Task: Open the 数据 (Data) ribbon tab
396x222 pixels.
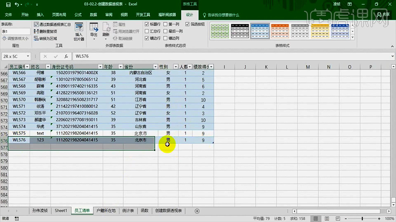Action: pos(93,15)
